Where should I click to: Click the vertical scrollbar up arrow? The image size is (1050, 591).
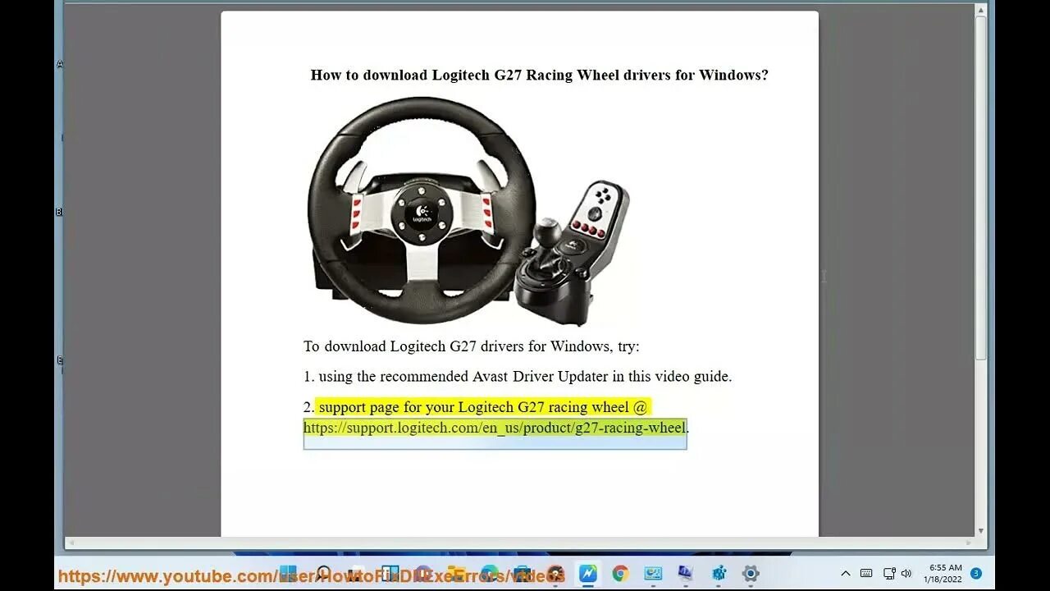(980, 9)
